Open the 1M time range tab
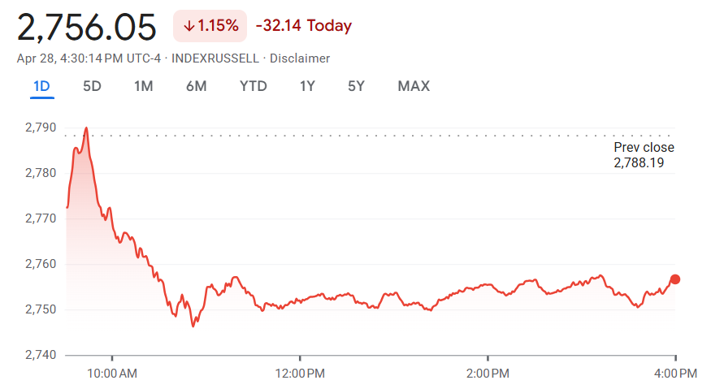The image size is (711, 389). pyautogui.click(x=143, y=86)
